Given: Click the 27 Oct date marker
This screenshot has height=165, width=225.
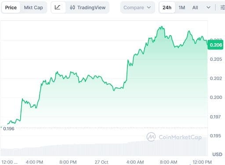Looking at the screenshot, I should (x=102, y=162).
